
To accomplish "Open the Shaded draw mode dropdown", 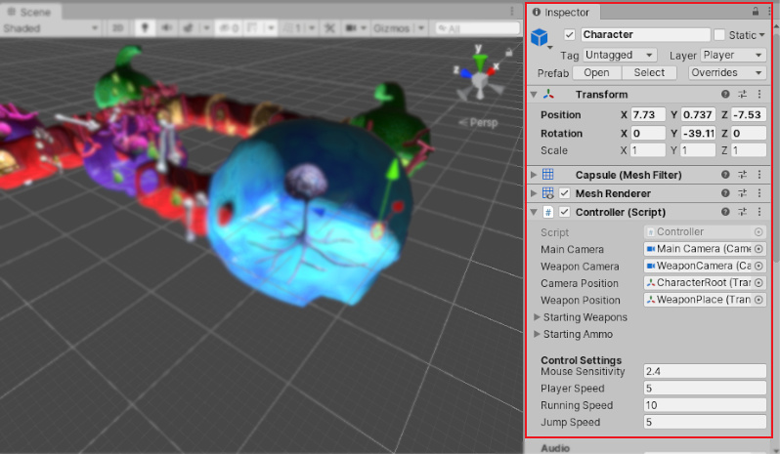I will (x=50, y=28).
